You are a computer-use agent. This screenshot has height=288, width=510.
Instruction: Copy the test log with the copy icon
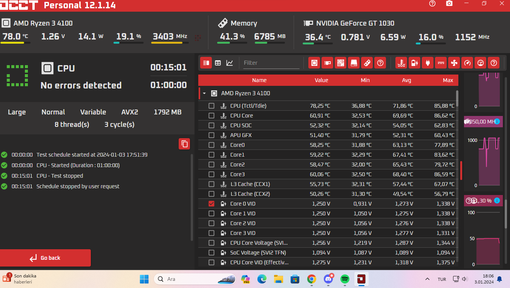pos(184,144)
